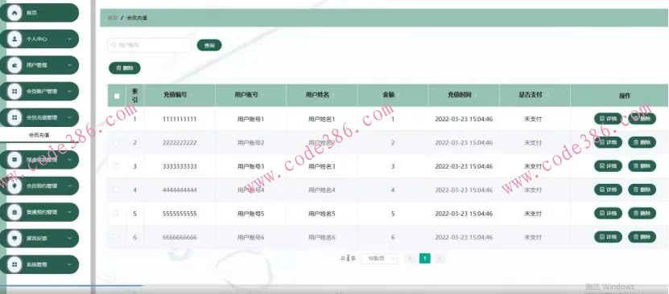Open 详情 for row 3333333333
669x294 pixels.
pyautogui.click(x=608, y=166)
